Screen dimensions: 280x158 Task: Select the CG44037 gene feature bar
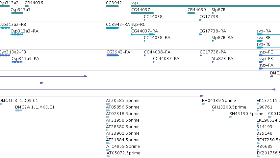click(x=143, y=13)
